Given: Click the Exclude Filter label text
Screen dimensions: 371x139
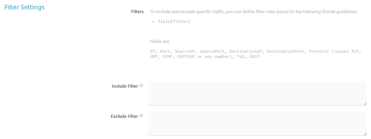Looking at the screenshot, I should (124, 116).
